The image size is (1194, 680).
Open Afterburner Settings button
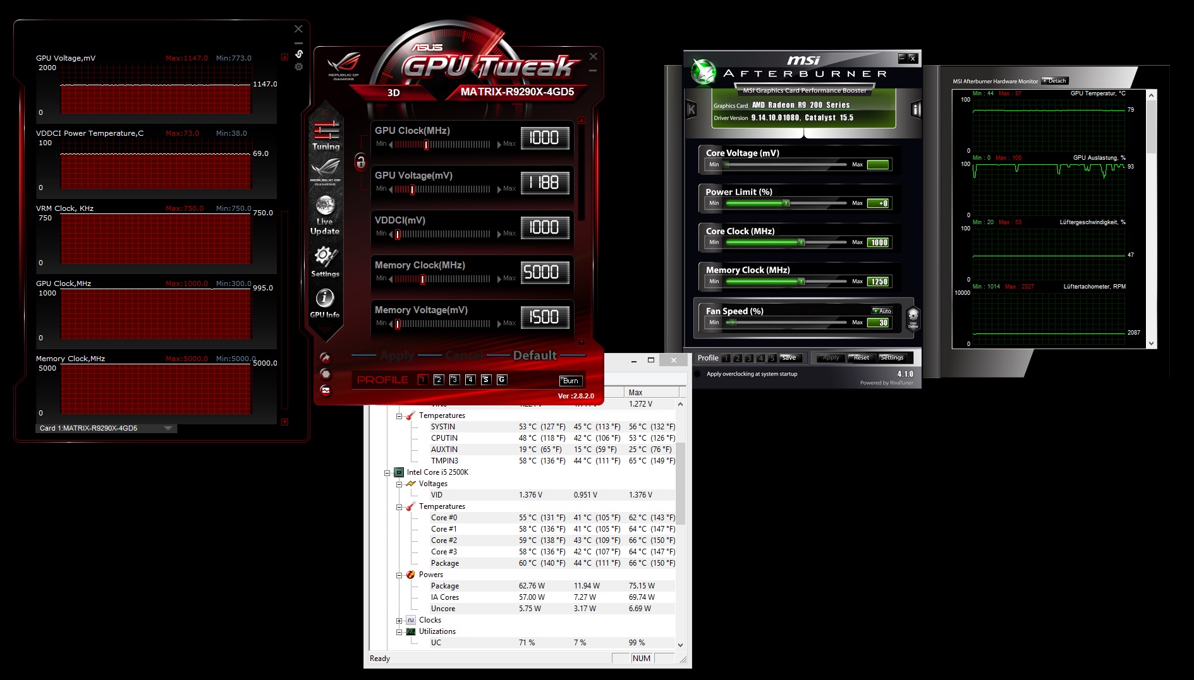click(x=892, y=358)
